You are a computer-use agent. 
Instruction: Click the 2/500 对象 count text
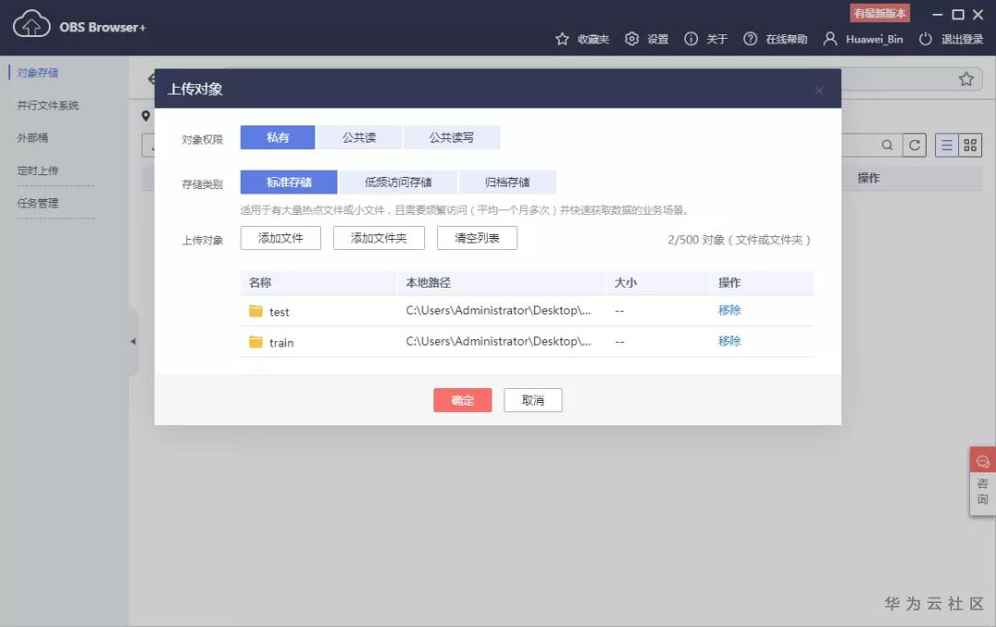(739, 240)
